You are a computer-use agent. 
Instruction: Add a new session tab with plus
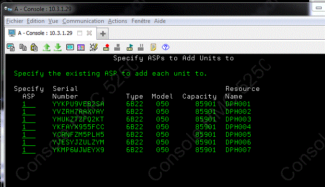[x=103, y=33]
